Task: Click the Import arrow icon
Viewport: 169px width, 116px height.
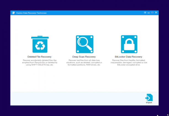Action: tap(149, 97)
